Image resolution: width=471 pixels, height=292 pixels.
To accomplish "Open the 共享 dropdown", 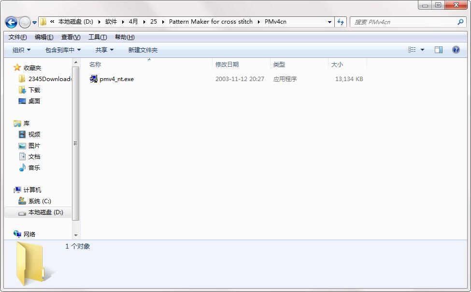I will [x=104, y=50].
